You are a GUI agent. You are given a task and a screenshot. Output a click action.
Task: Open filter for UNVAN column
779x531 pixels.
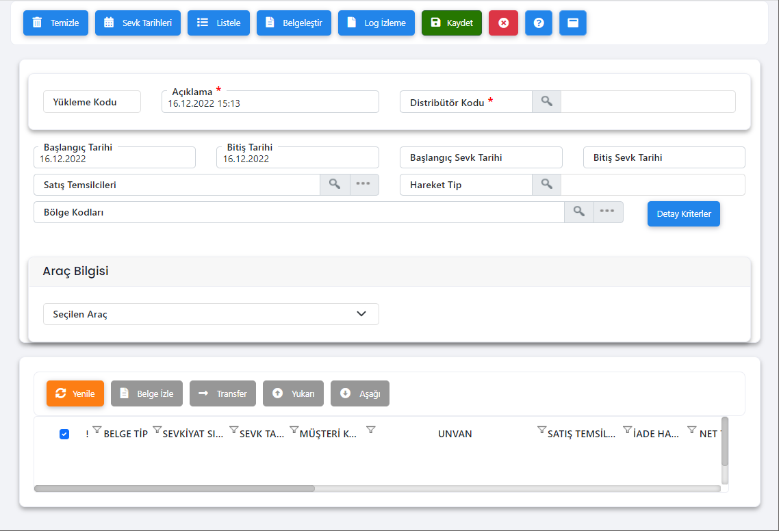(371, 430)
